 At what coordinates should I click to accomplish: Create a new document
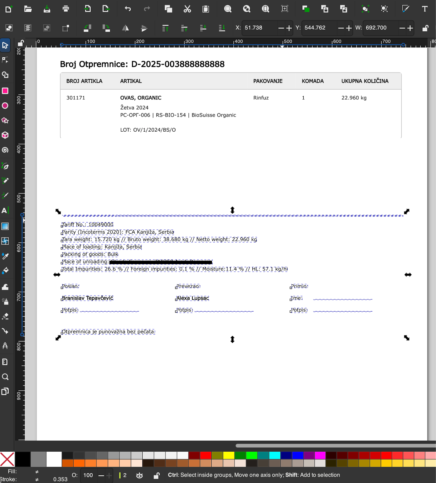(x=8, y=9)
